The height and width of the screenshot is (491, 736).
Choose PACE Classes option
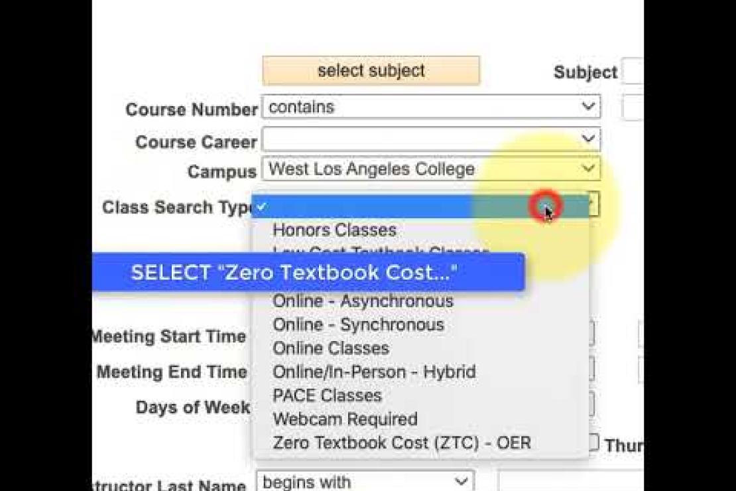[x=327, y=395]
